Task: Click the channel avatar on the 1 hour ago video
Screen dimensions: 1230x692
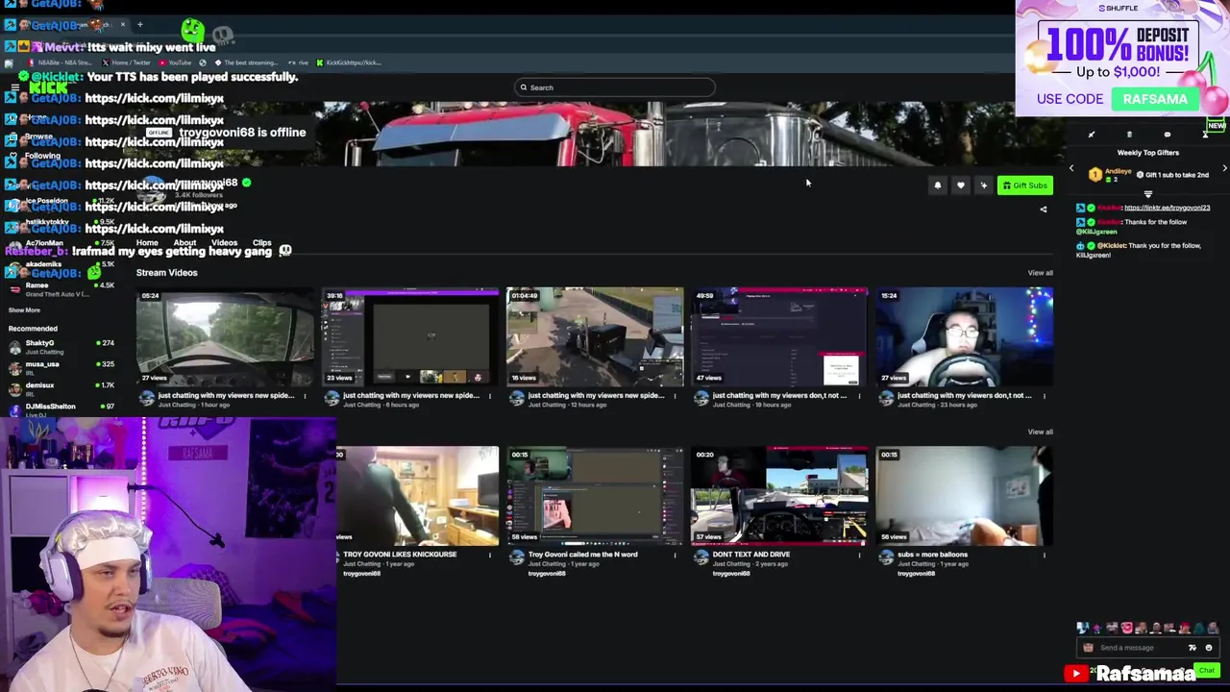Action: pyautogui.click(x=147, y=399)
